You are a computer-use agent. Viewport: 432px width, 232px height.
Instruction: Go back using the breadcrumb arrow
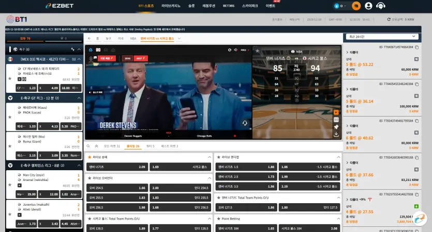[x=90, y=39]
